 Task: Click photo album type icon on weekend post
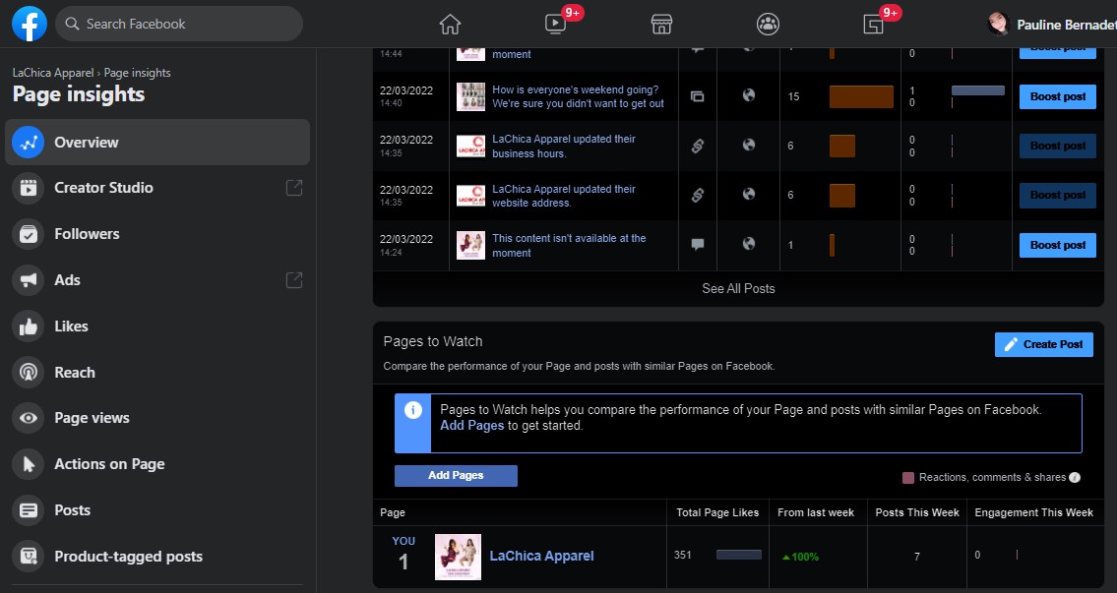coord(698,96)
